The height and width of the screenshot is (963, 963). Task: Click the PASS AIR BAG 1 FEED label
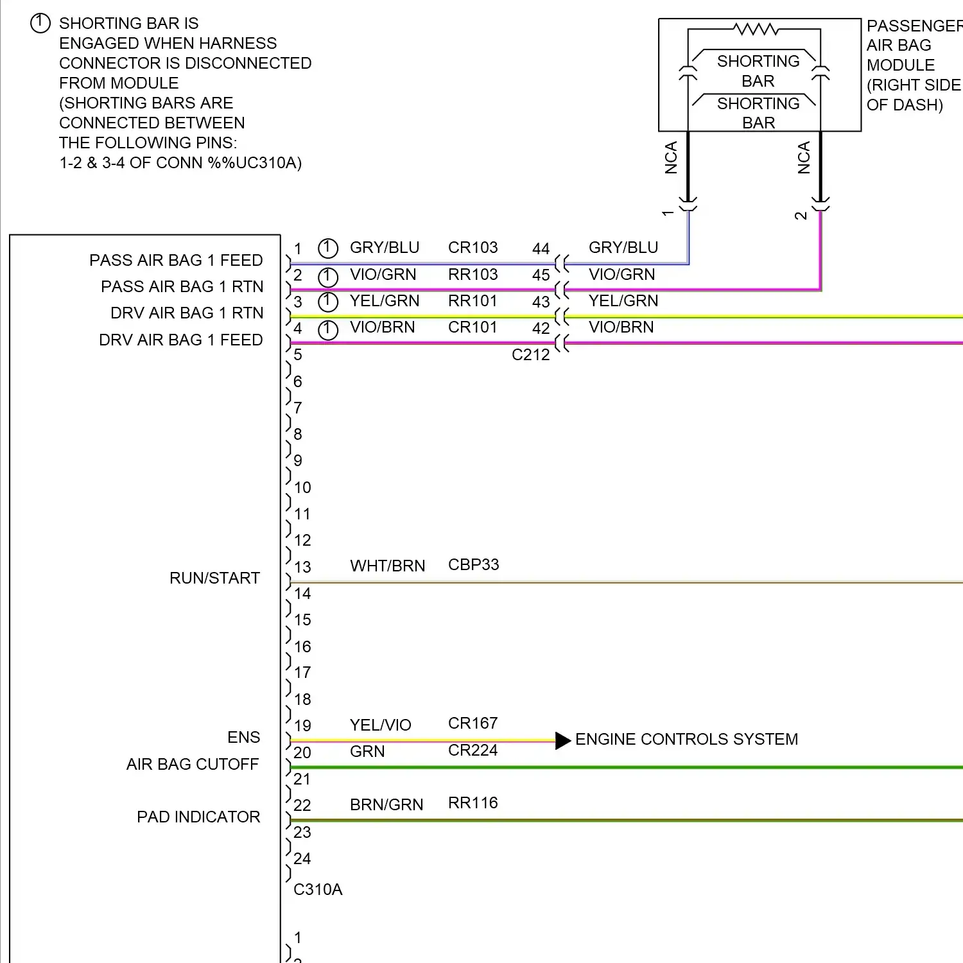coord(176,260)
